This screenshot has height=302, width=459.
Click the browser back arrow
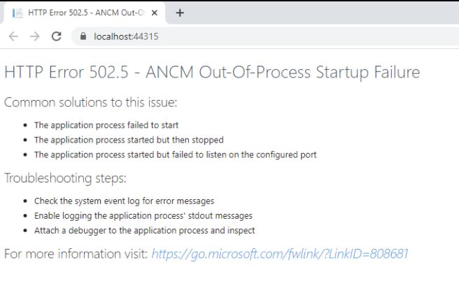pos(13,36)
